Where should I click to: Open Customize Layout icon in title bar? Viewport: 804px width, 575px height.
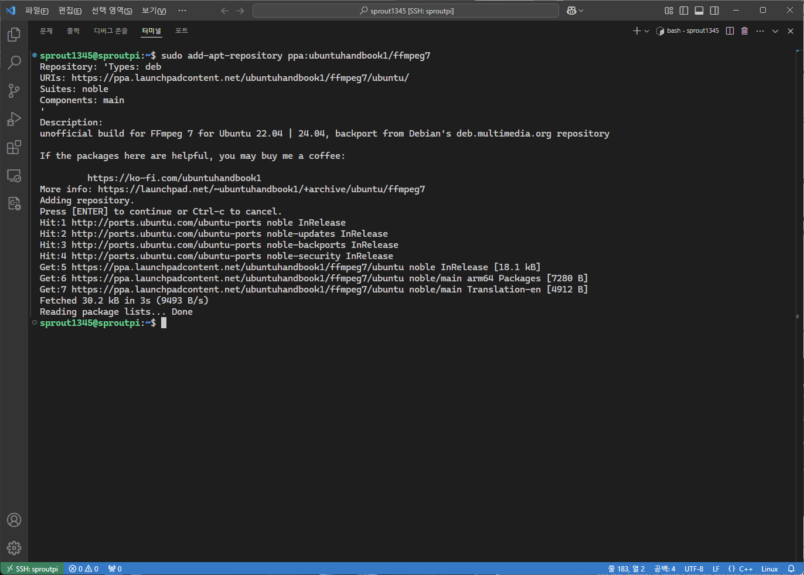tap(669, 11)
